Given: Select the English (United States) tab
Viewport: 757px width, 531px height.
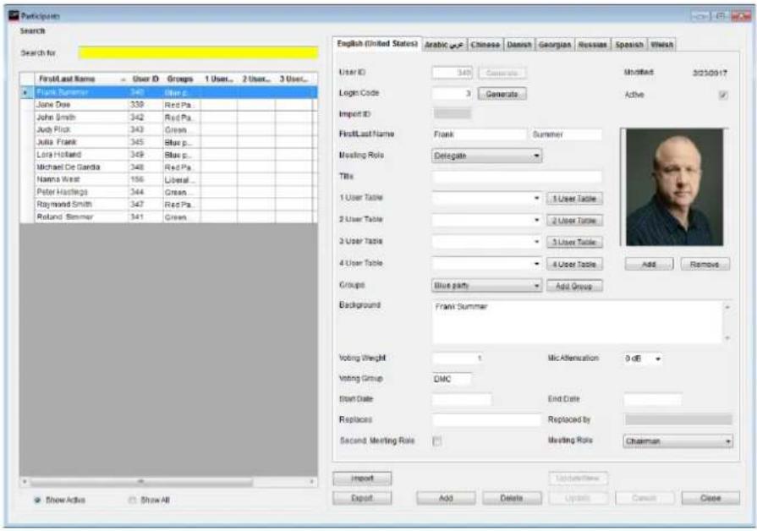Looking at the screenshot, I should pyautogui.click(x=377, y=43).
